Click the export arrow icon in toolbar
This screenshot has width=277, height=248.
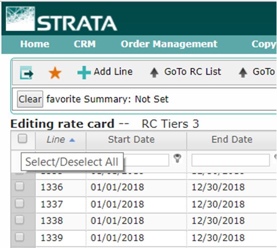pyautogui.click(x=27, y=73)
